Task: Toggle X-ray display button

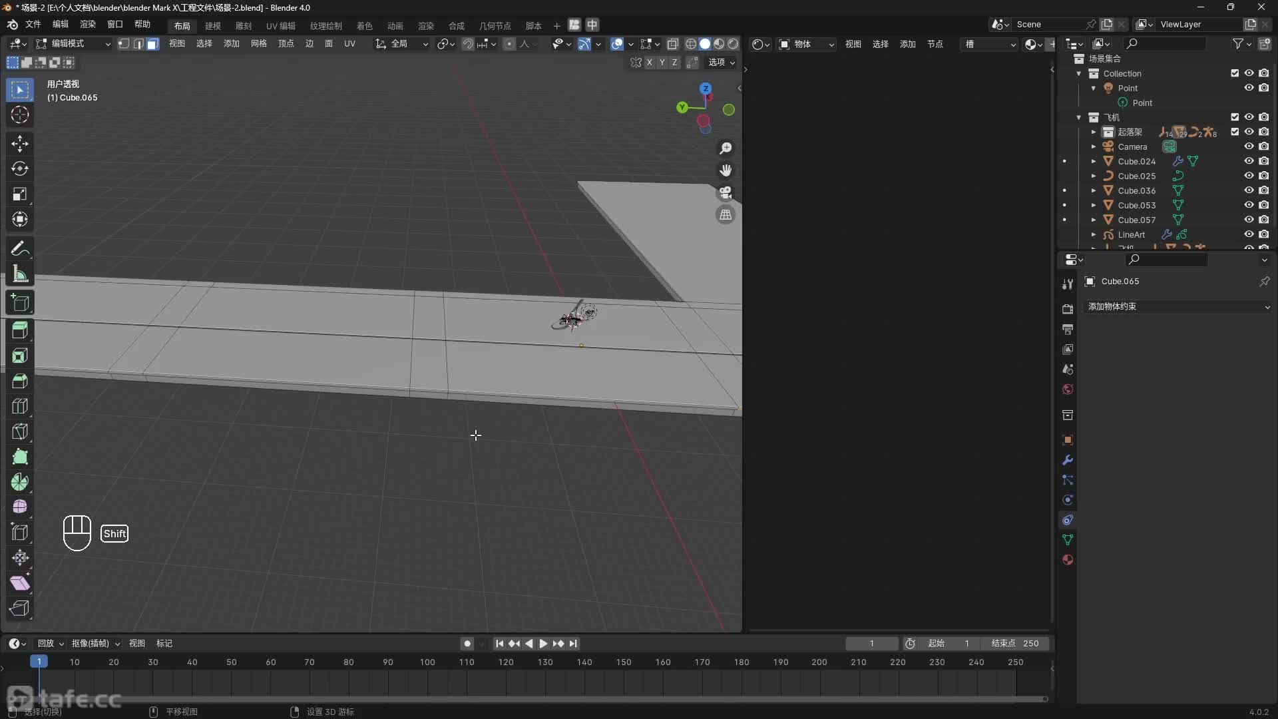Action: coord(673,44)
